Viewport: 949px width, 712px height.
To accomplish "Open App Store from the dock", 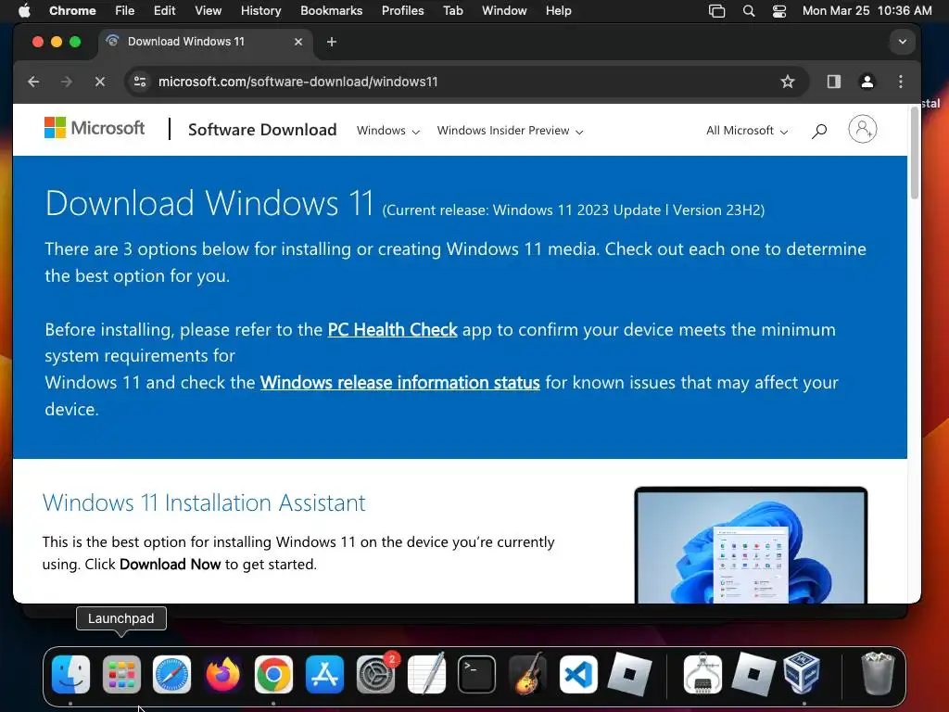I will [324, 674].
